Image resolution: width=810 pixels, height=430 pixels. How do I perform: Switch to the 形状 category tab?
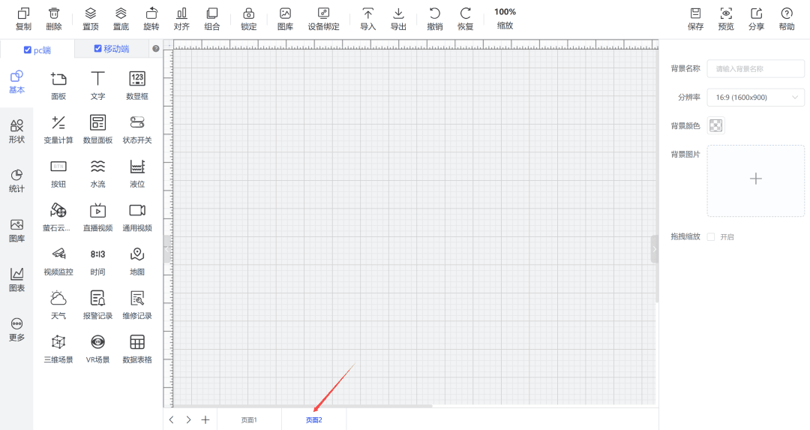tap(16, 132)
